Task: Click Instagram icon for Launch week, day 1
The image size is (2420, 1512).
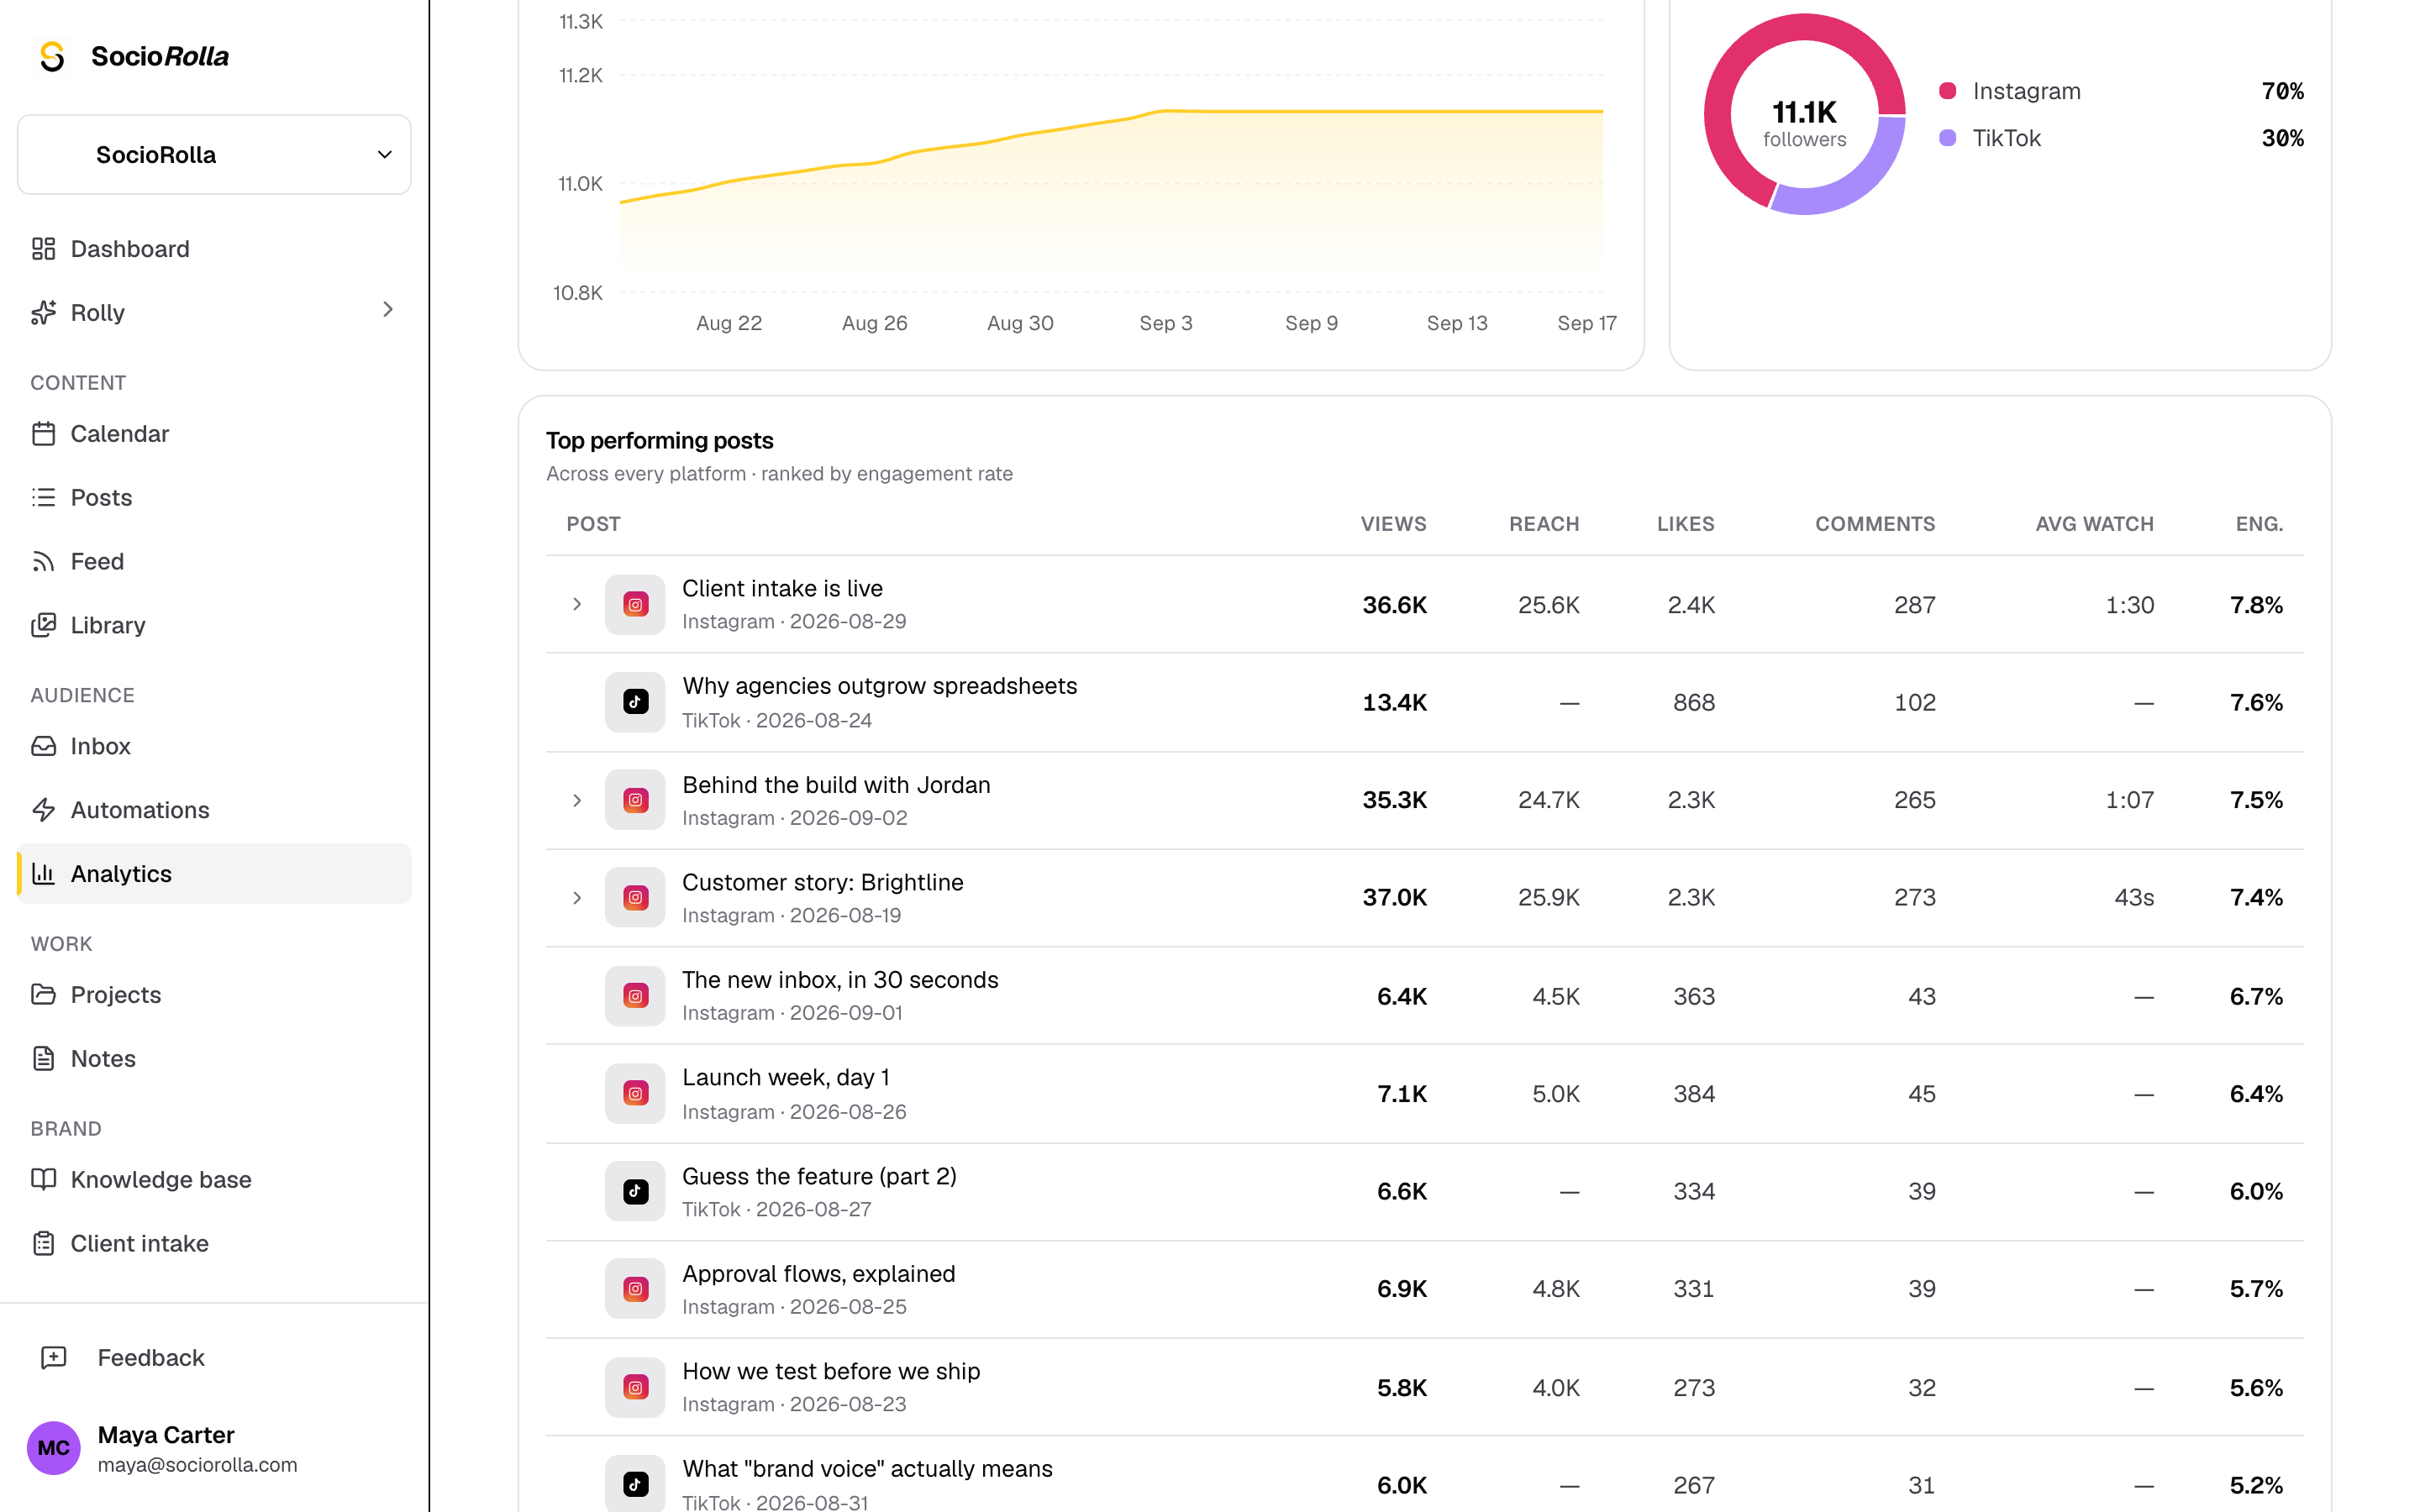Action: [x=635, y=1094]
